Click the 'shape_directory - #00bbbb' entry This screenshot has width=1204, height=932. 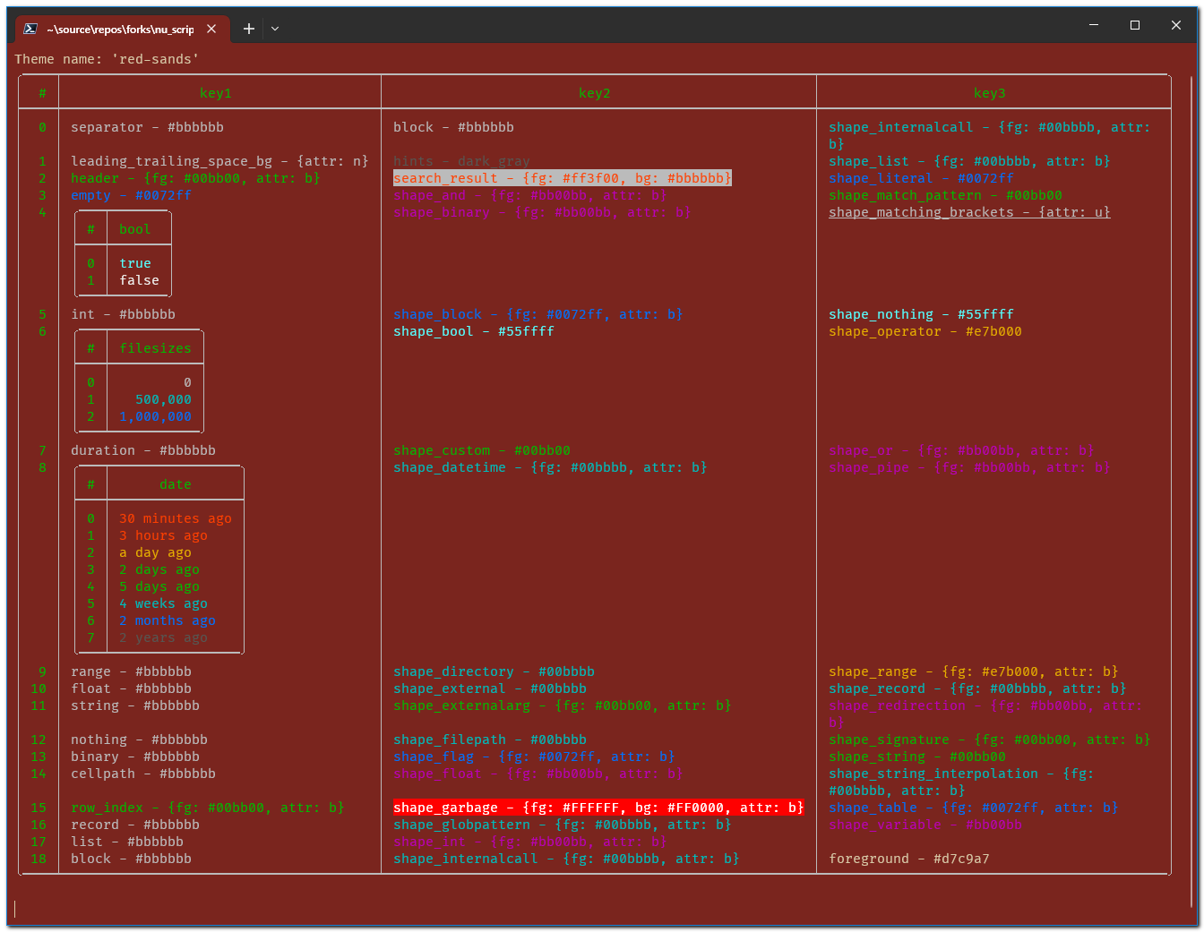pos(494,671)
